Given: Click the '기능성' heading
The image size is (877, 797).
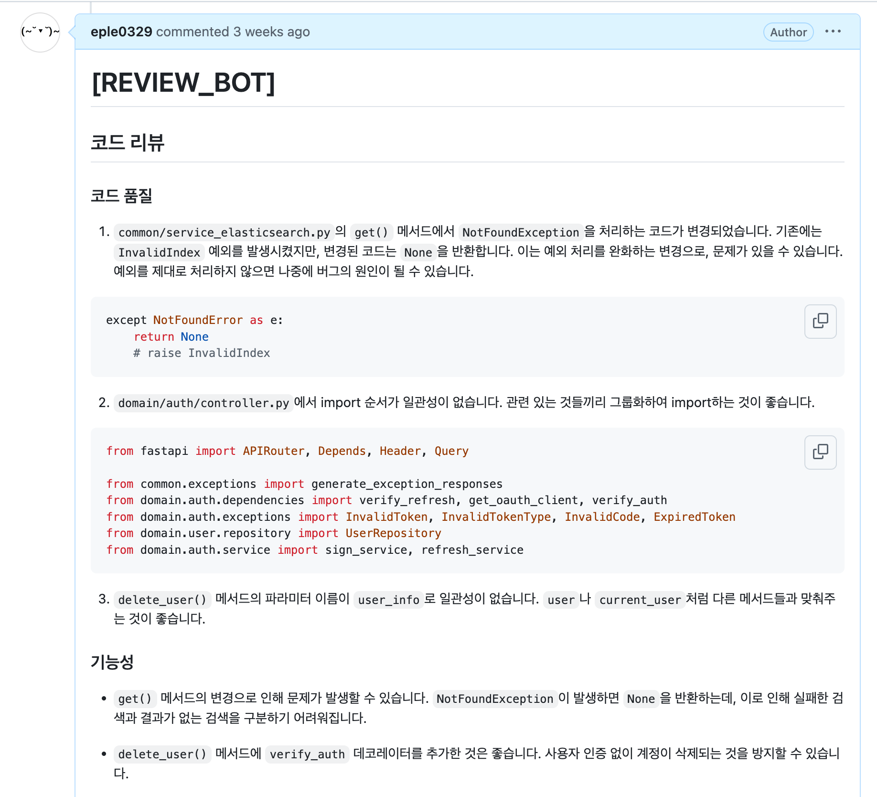Looking at the screenshot, I should [x=112, y=662].
